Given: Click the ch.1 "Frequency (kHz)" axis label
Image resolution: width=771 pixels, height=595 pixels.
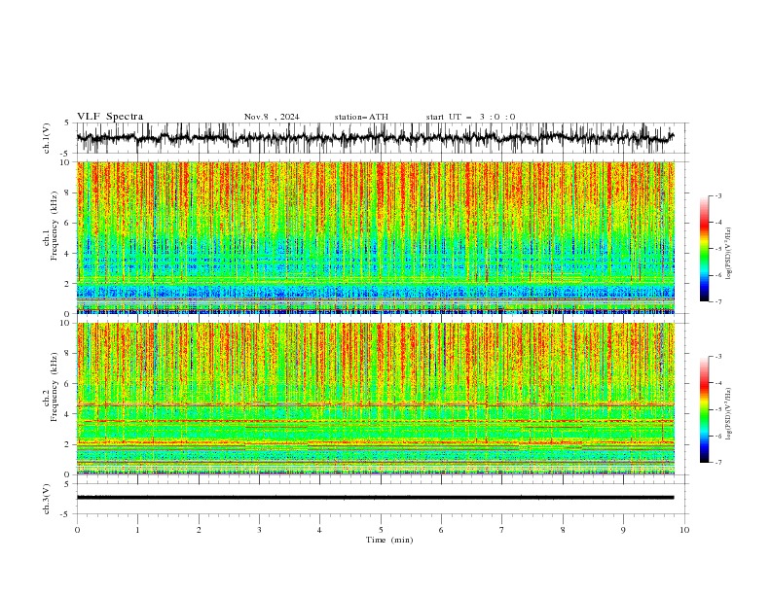Looking at the screenshot, I should [x=55, y=226].
